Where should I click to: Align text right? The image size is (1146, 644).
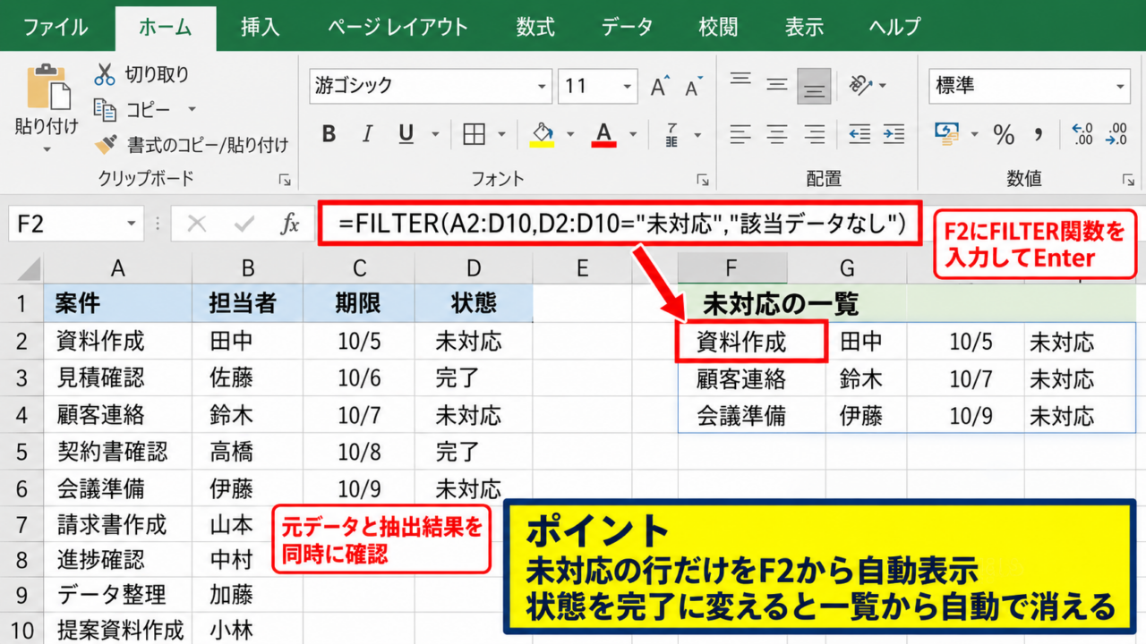[x=814, y=134]
